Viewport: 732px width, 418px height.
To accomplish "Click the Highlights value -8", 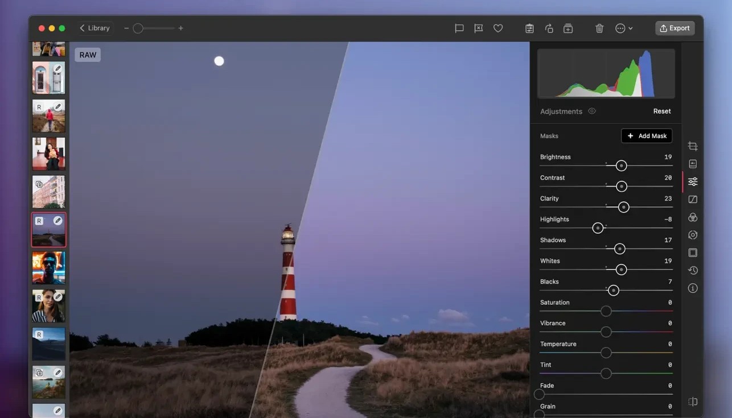I will [668, 220].
